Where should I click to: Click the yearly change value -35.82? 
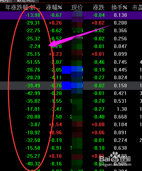[33, 101]
